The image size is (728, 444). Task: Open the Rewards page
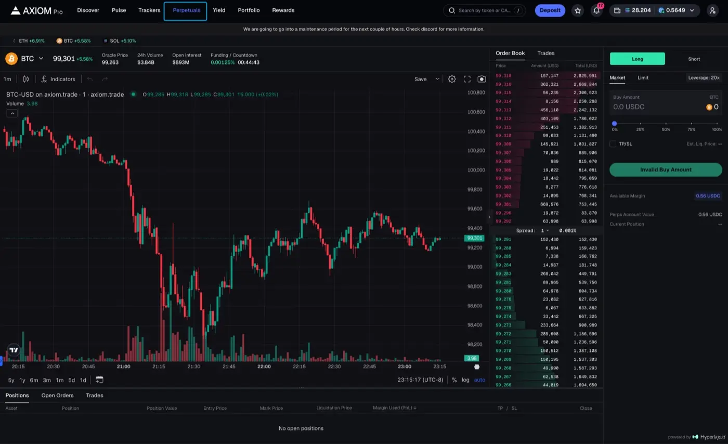[283, 10]
